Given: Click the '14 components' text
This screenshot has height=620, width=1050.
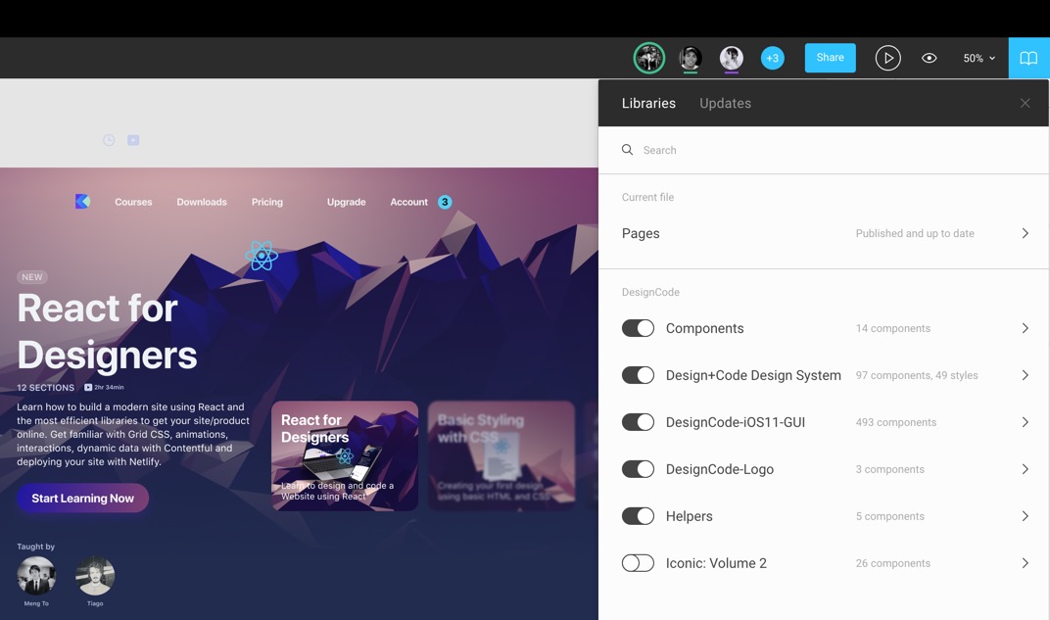Looking at the screenshot, I should [892, 328].
